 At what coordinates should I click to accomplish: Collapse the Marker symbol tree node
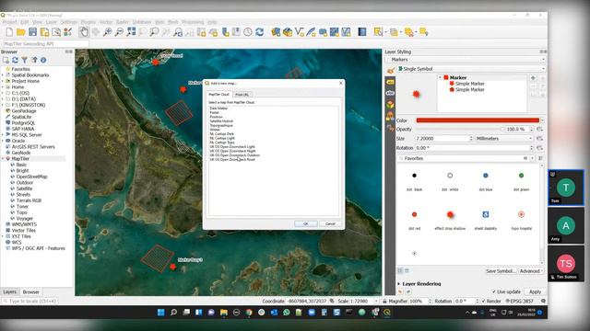440,77
